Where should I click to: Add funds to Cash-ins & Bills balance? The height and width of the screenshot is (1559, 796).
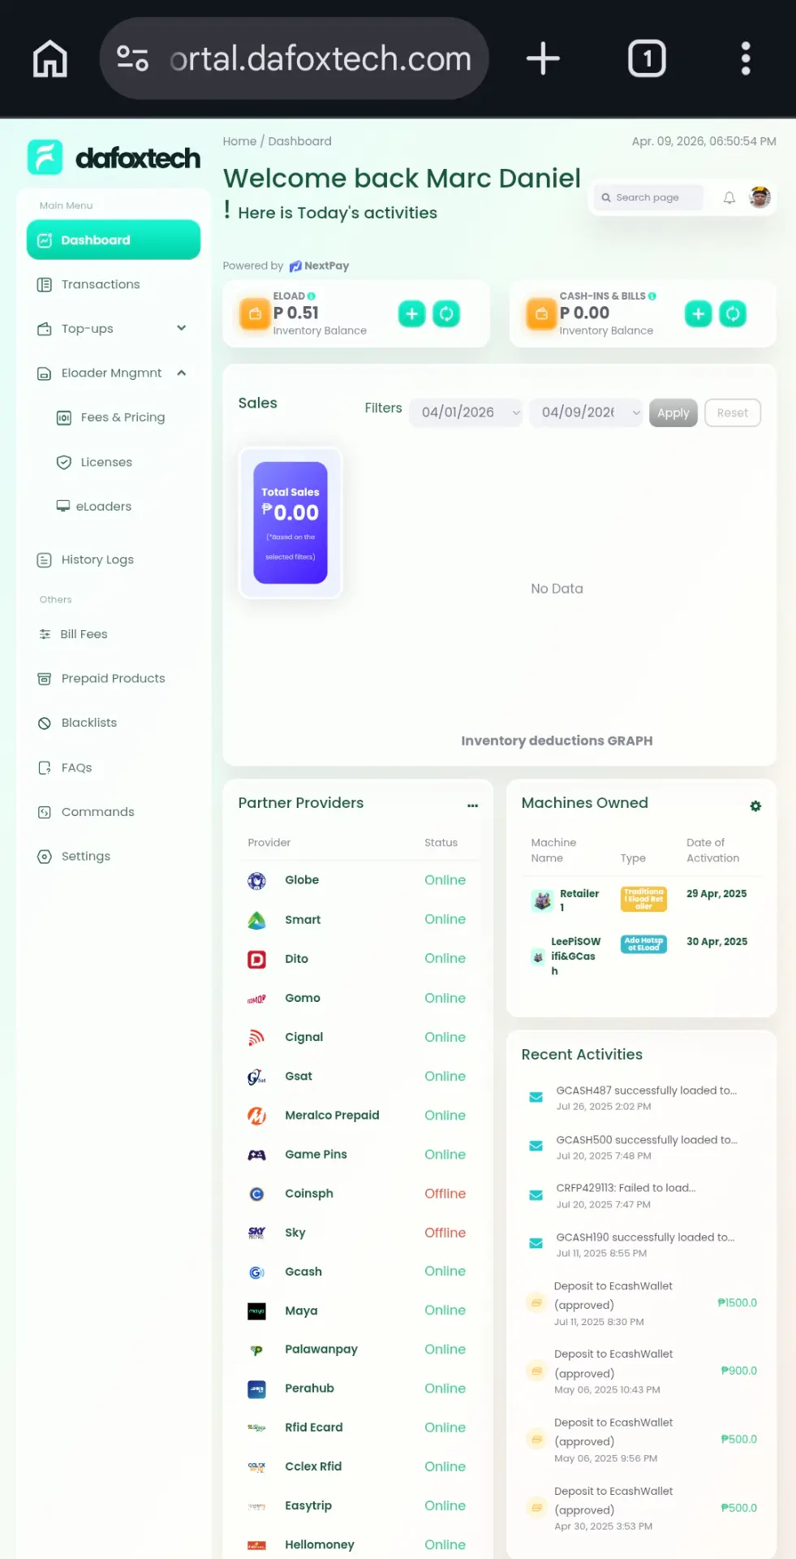(699, 313)
